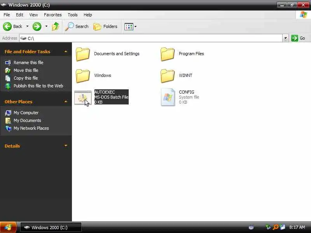
Task: Select the CONFIG system file icon
Action: pos(168,97)
